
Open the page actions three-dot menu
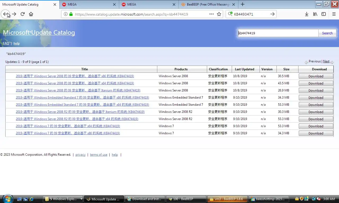[x=211, y=14]
